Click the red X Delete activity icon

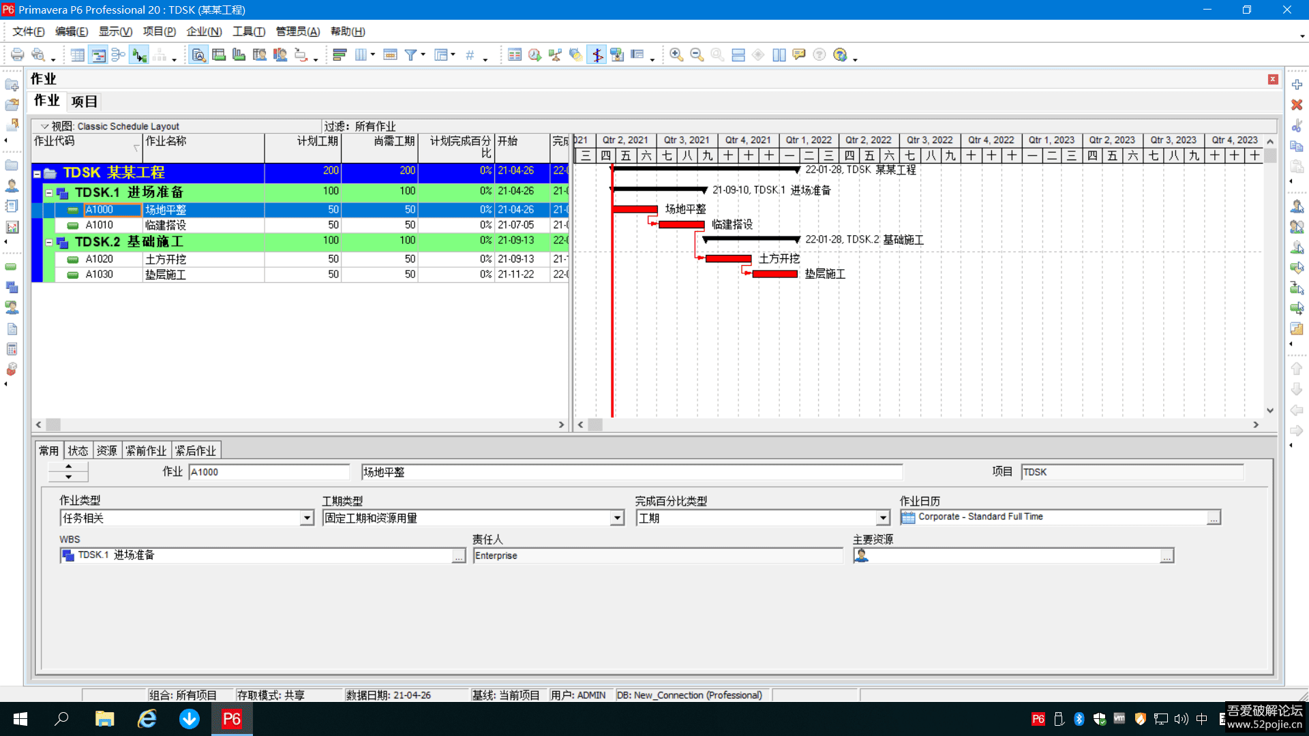click(1297, 105)
